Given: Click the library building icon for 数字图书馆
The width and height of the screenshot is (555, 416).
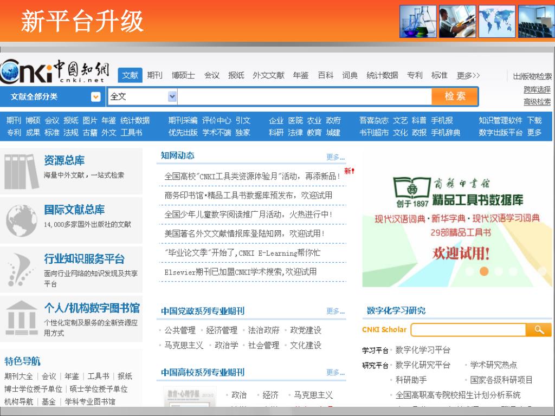Looking at the screenshot, I should (22, 318).
